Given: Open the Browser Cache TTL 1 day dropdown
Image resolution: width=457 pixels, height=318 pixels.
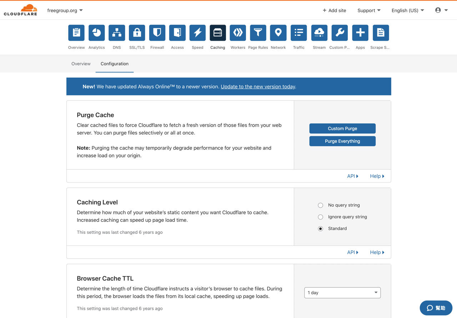Looking at the screenshot, I should [x=342, y=293].
